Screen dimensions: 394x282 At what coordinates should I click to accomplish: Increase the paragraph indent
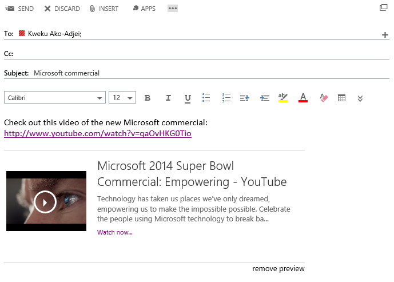264,98
